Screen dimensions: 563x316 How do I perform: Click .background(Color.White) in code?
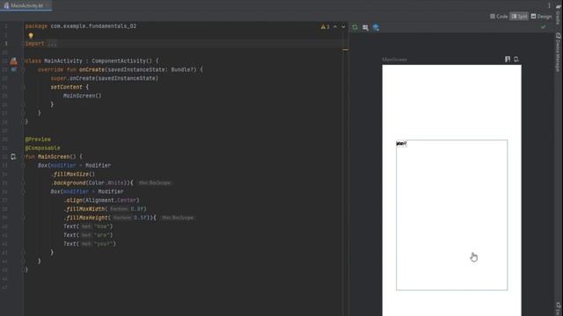click(x=91, y=183)
